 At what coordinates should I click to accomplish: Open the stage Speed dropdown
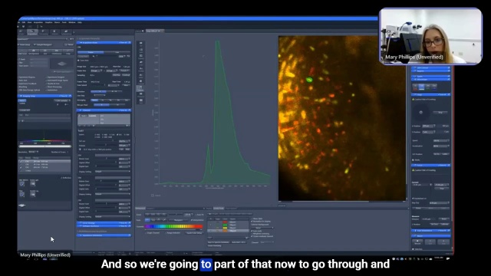click(441, 141)
